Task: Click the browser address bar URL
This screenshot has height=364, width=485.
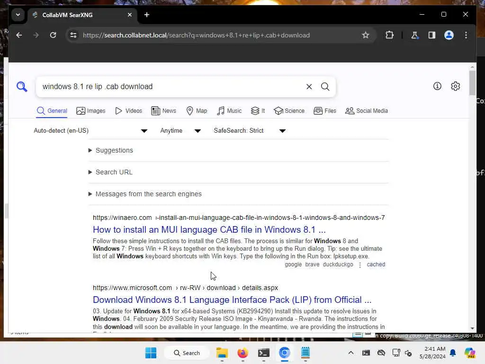Action: (x=196, y=35)
